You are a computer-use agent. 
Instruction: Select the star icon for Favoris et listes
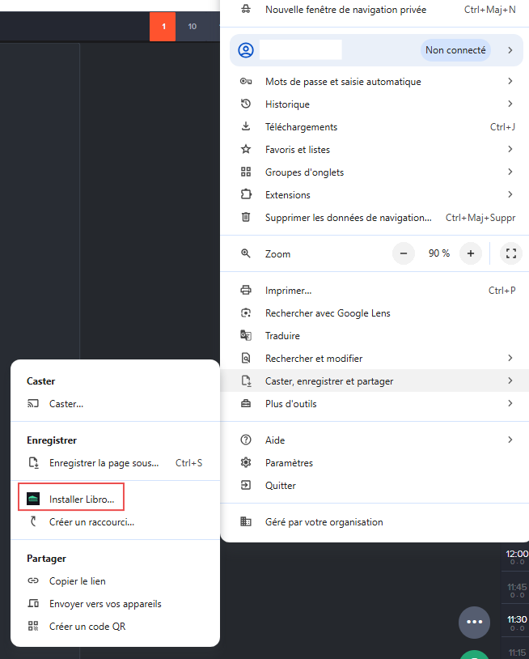(246, 149)
